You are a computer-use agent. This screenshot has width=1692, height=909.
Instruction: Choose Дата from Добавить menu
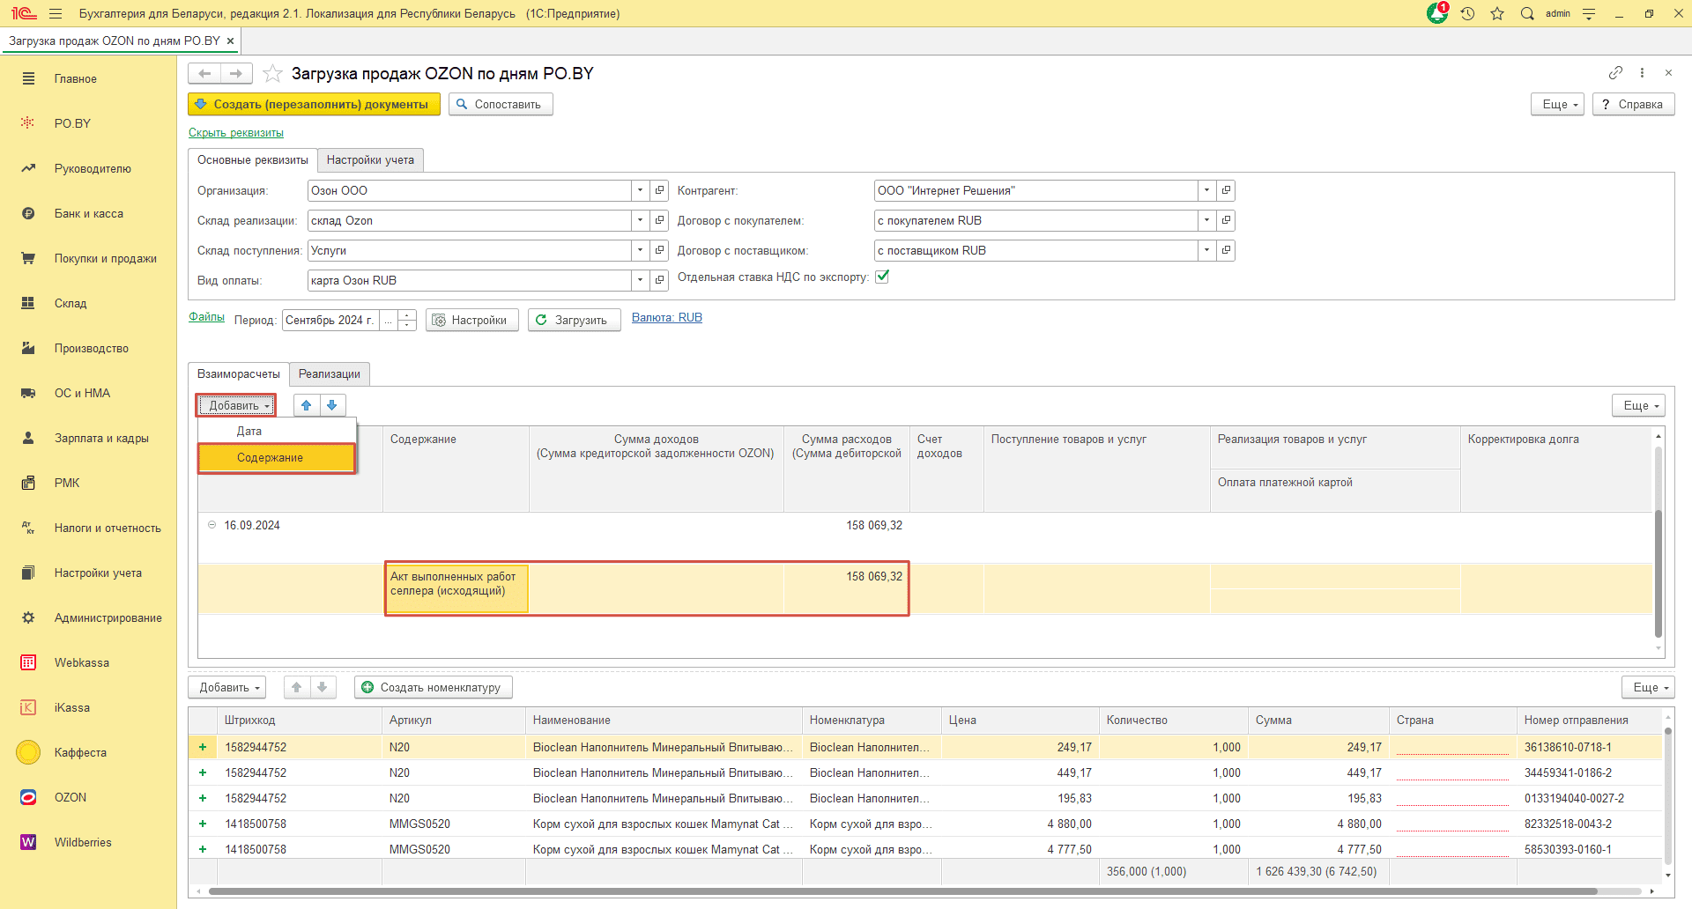277,431
